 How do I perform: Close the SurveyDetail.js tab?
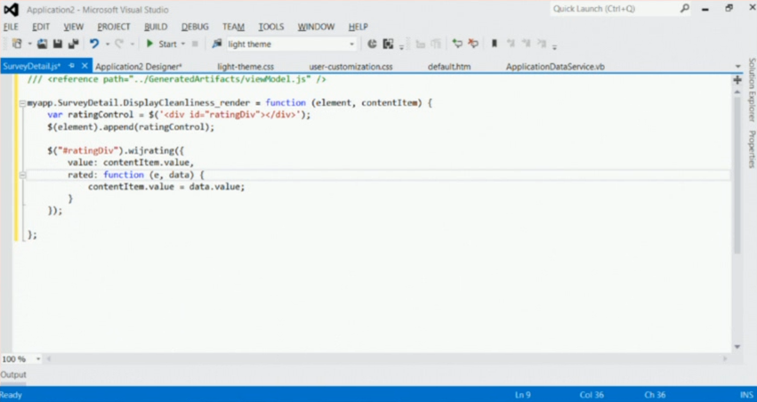pos(85,66)
